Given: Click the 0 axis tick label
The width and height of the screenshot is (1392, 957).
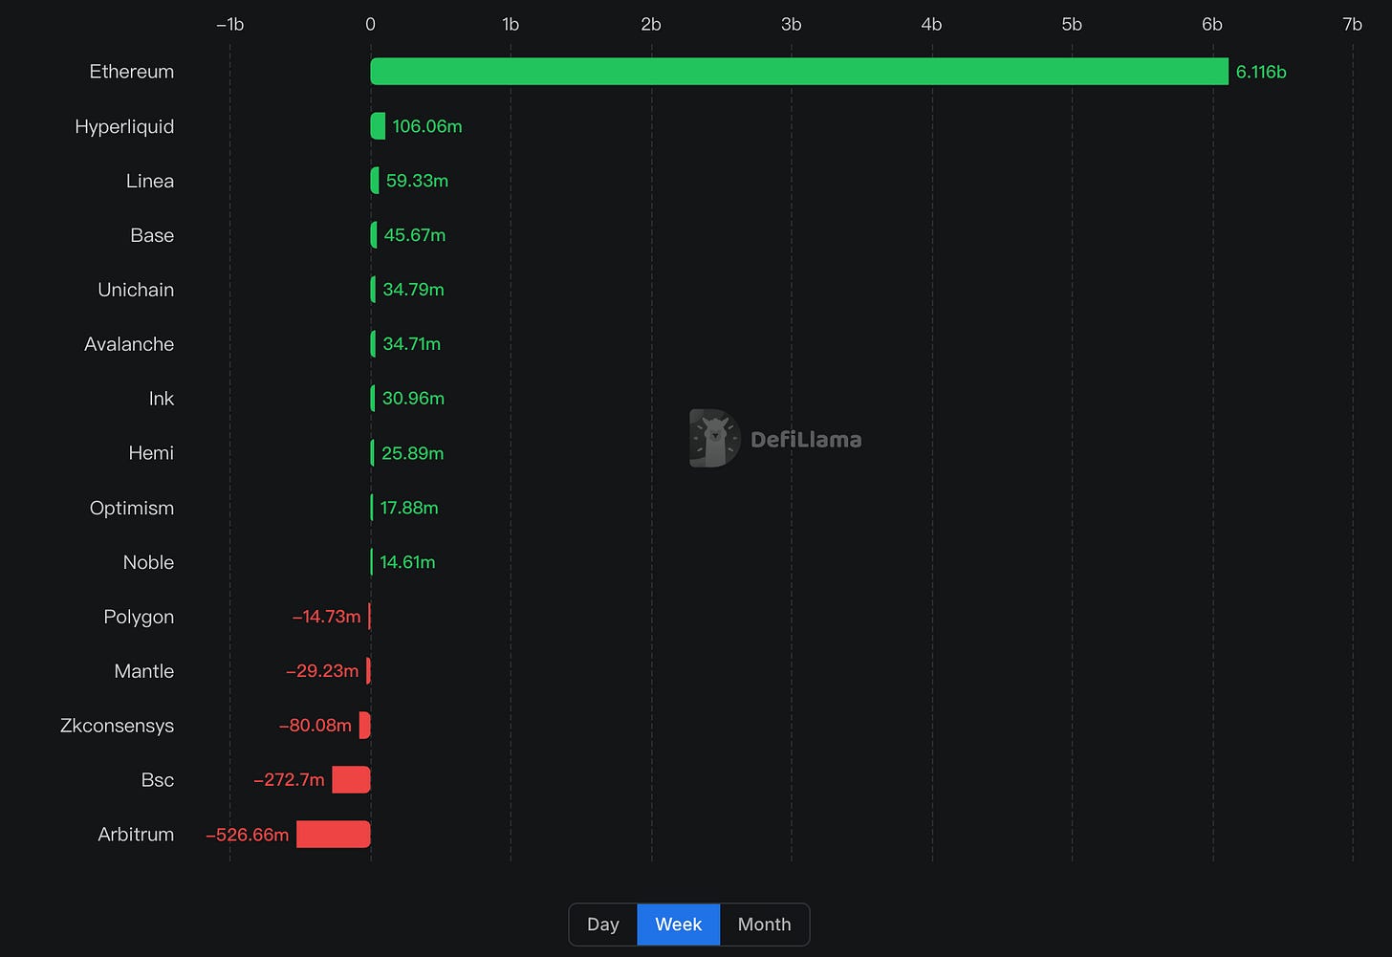Looking at the screenshot, I should pyautogui.click(x=371, y=25).
